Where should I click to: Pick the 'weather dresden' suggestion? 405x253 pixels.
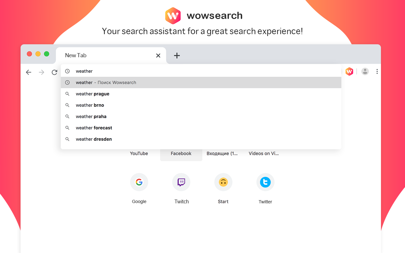coord(93,139)
